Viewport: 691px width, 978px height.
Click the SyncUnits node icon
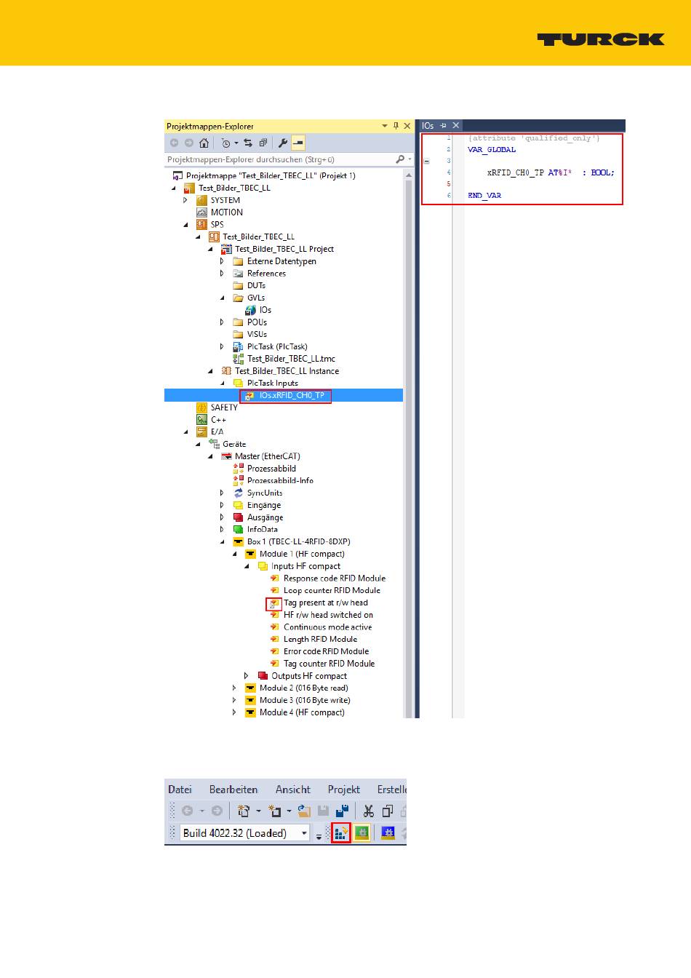click(x=238, y=493)
